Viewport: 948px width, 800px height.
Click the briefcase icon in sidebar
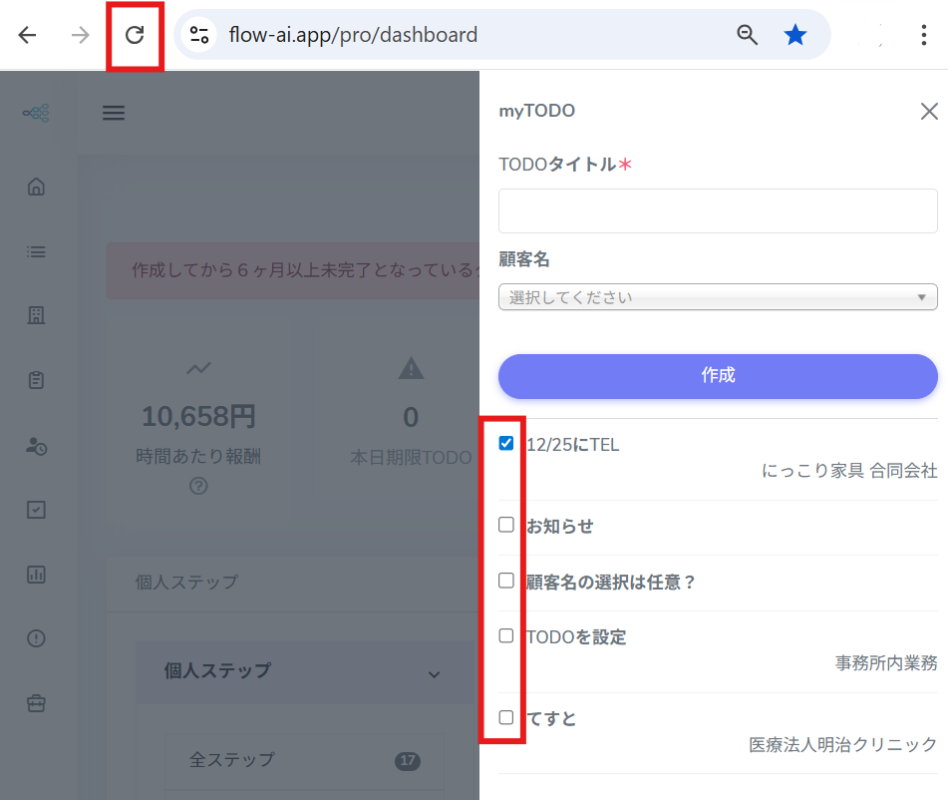[x=37, y=703]
